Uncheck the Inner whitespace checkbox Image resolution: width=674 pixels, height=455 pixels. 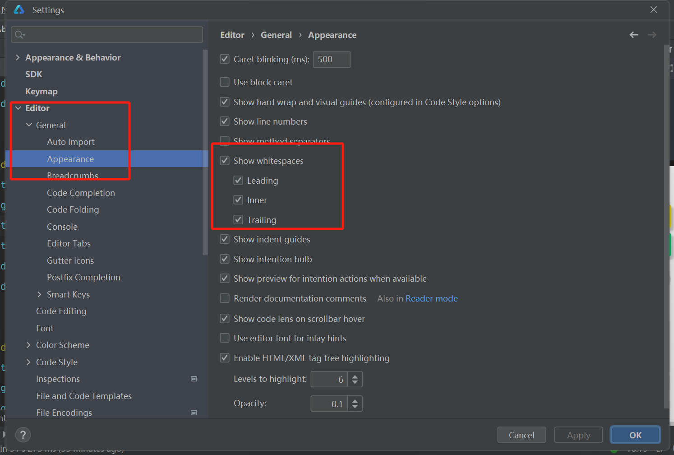[238, 200]
